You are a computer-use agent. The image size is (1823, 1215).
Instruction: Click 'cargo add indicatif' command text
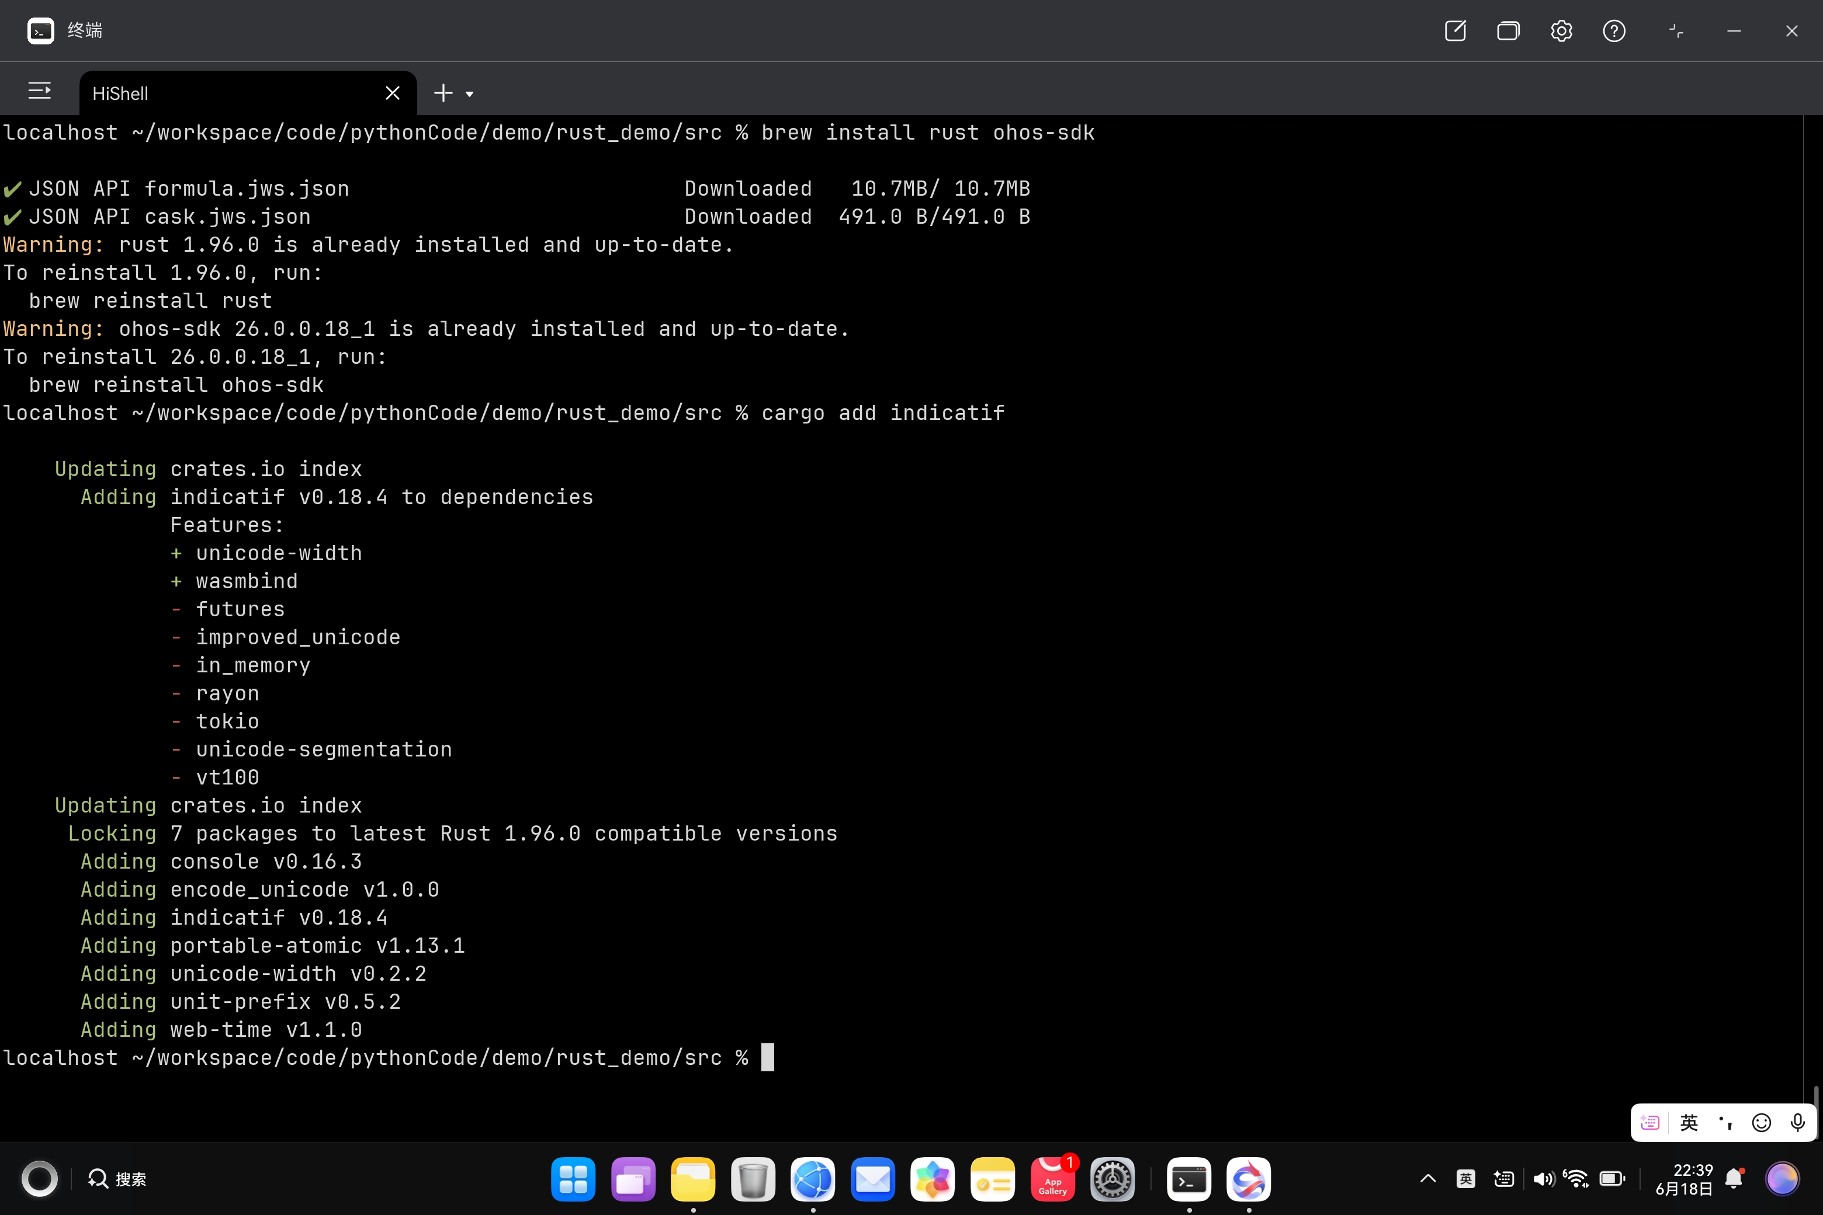(x=883, y=412)
